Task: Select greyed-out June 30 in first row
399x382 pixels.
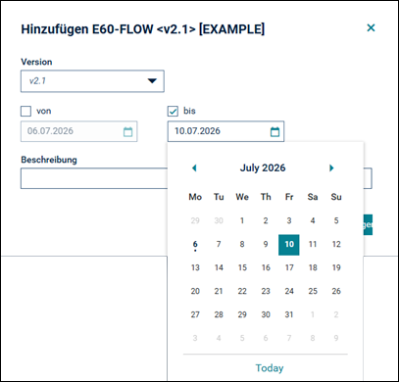Action: click(x=219, y=220)
